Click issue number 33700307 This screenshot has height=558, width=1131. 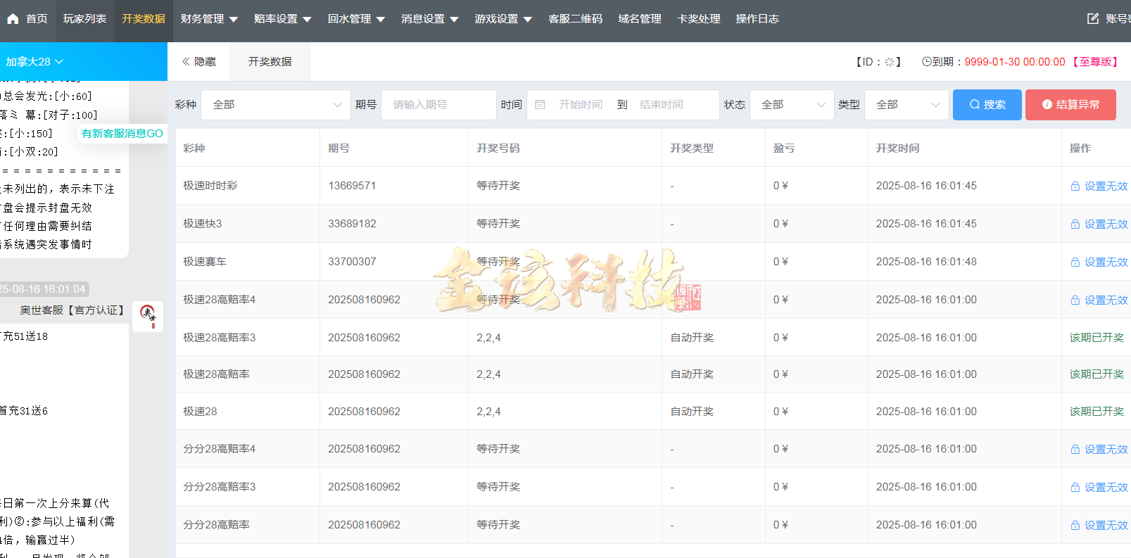pyautogui.click(x=352, y=262)
